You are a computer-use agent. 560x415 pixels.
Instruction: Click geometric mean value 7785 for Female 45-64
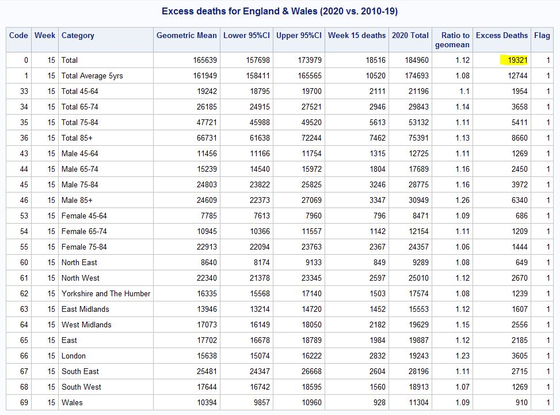(x=209, y=216)
